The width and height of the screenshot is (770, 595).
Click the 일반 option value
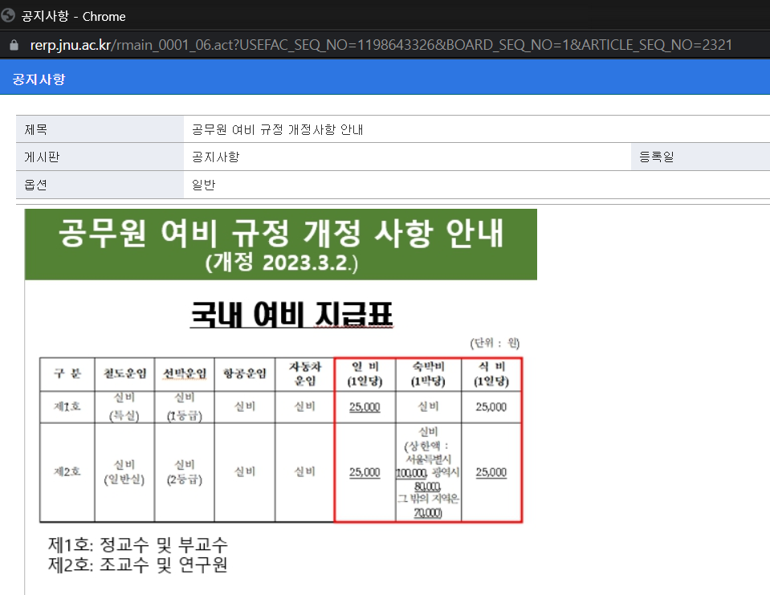coord(204,185)
